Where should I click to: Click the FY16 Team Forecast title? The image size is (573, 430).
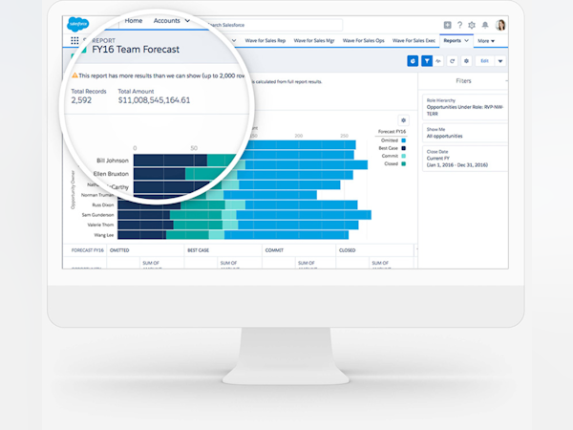pyautogui.click(x=136, y=50)
